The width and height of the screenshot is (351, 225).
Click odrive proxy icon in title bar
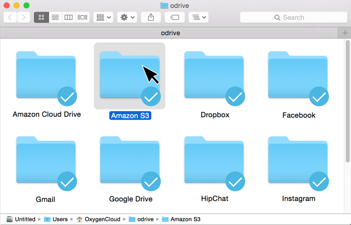pos(164,6)
